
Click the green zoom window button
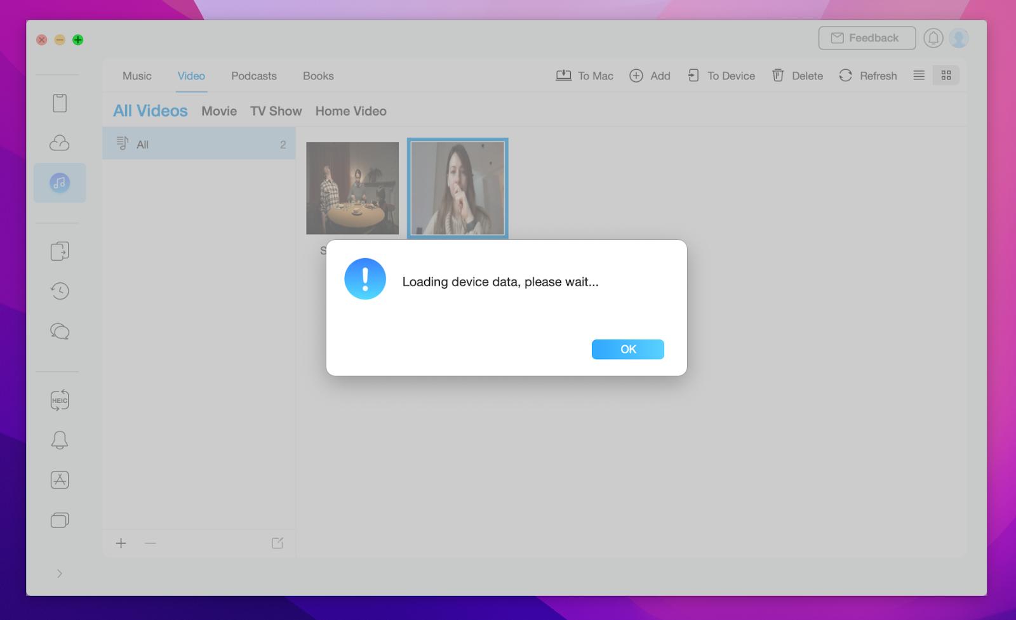pos(78,40)
